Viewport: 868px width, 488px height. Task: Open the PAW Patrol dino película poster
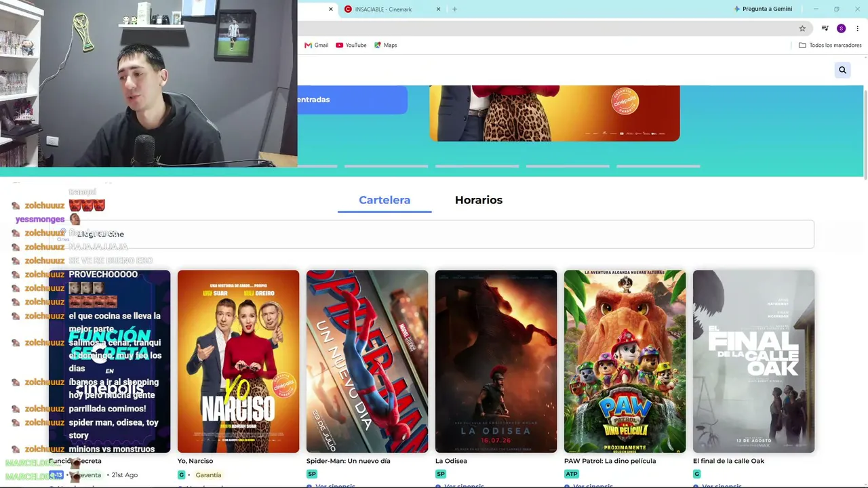(x=625, y=361)
